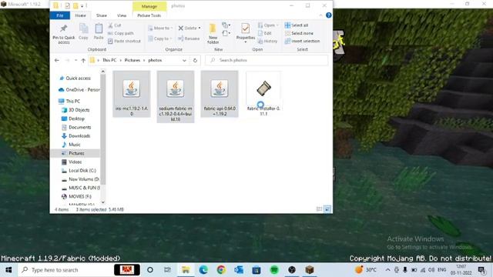Open Downloads in the sidebar

click(76, 136)
